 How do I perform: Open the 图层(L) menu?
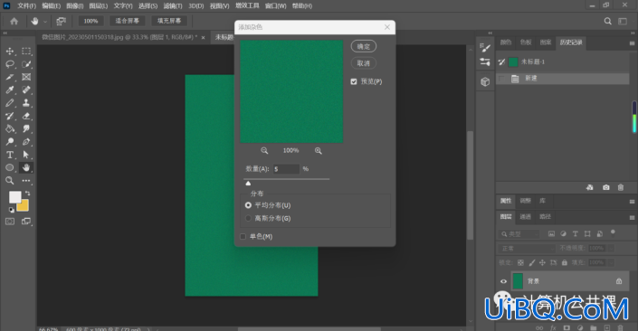[x=99, y=5]
